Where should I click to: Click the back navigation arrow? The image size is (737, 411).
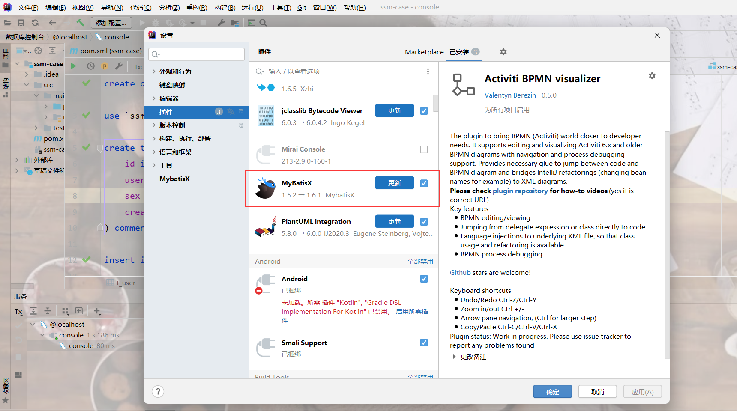(52, 23)
